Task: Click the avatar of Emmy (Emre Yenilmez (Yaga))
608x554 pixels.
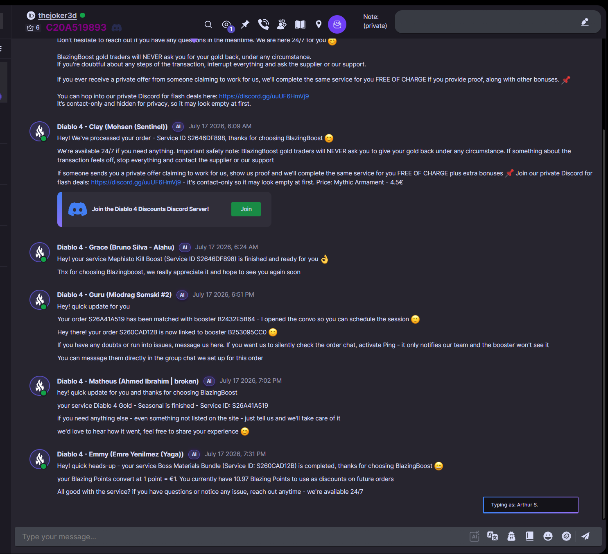Action: 40,459
